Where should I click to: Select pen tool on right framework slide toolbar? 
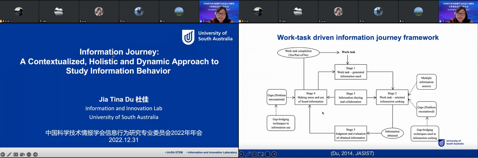tap(248, 154)
